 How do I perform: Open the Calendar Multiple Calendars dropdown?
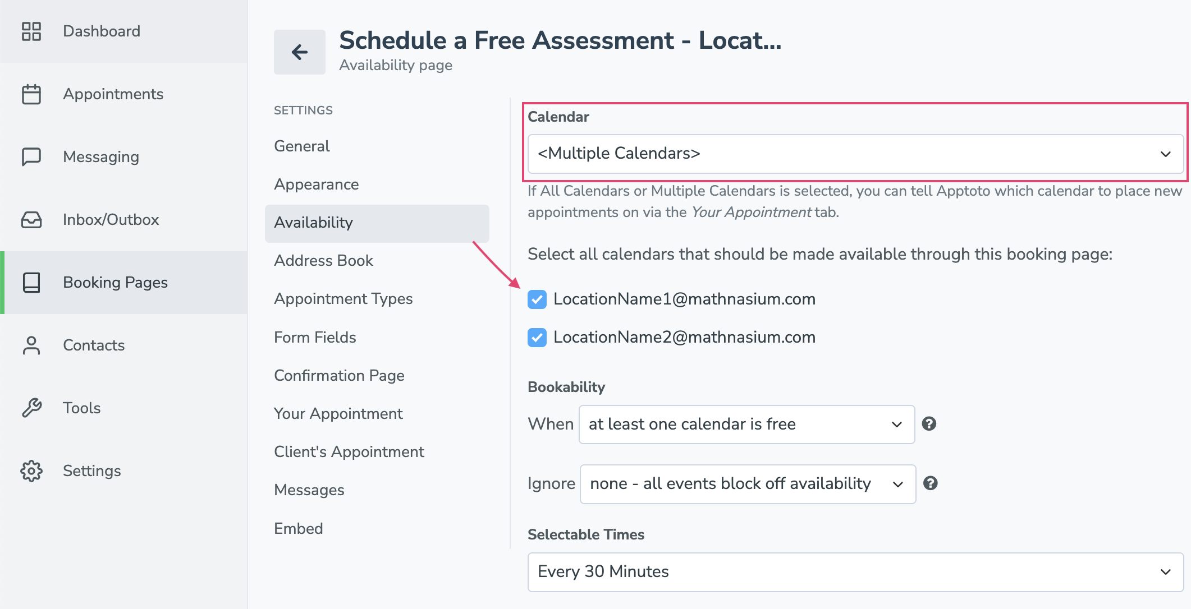pos(856,154)
